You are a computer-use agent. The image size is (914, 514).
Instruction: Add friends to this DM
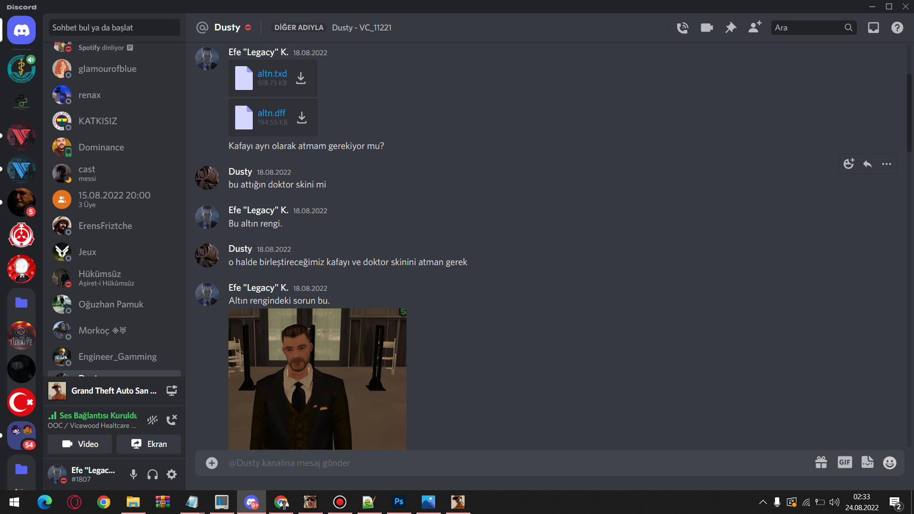(x=755, y=27)
